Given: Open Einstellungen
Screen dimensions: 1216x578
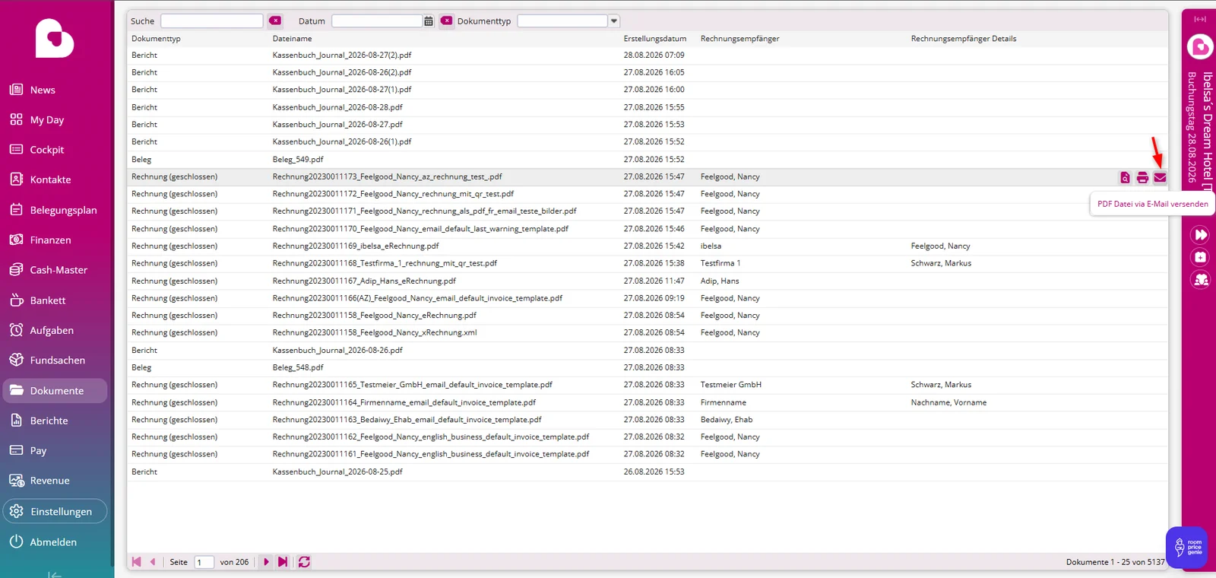Looking at the screenshot, I should [55, 511].
